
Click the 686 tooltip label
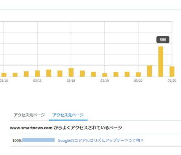(x=163, y=40)
